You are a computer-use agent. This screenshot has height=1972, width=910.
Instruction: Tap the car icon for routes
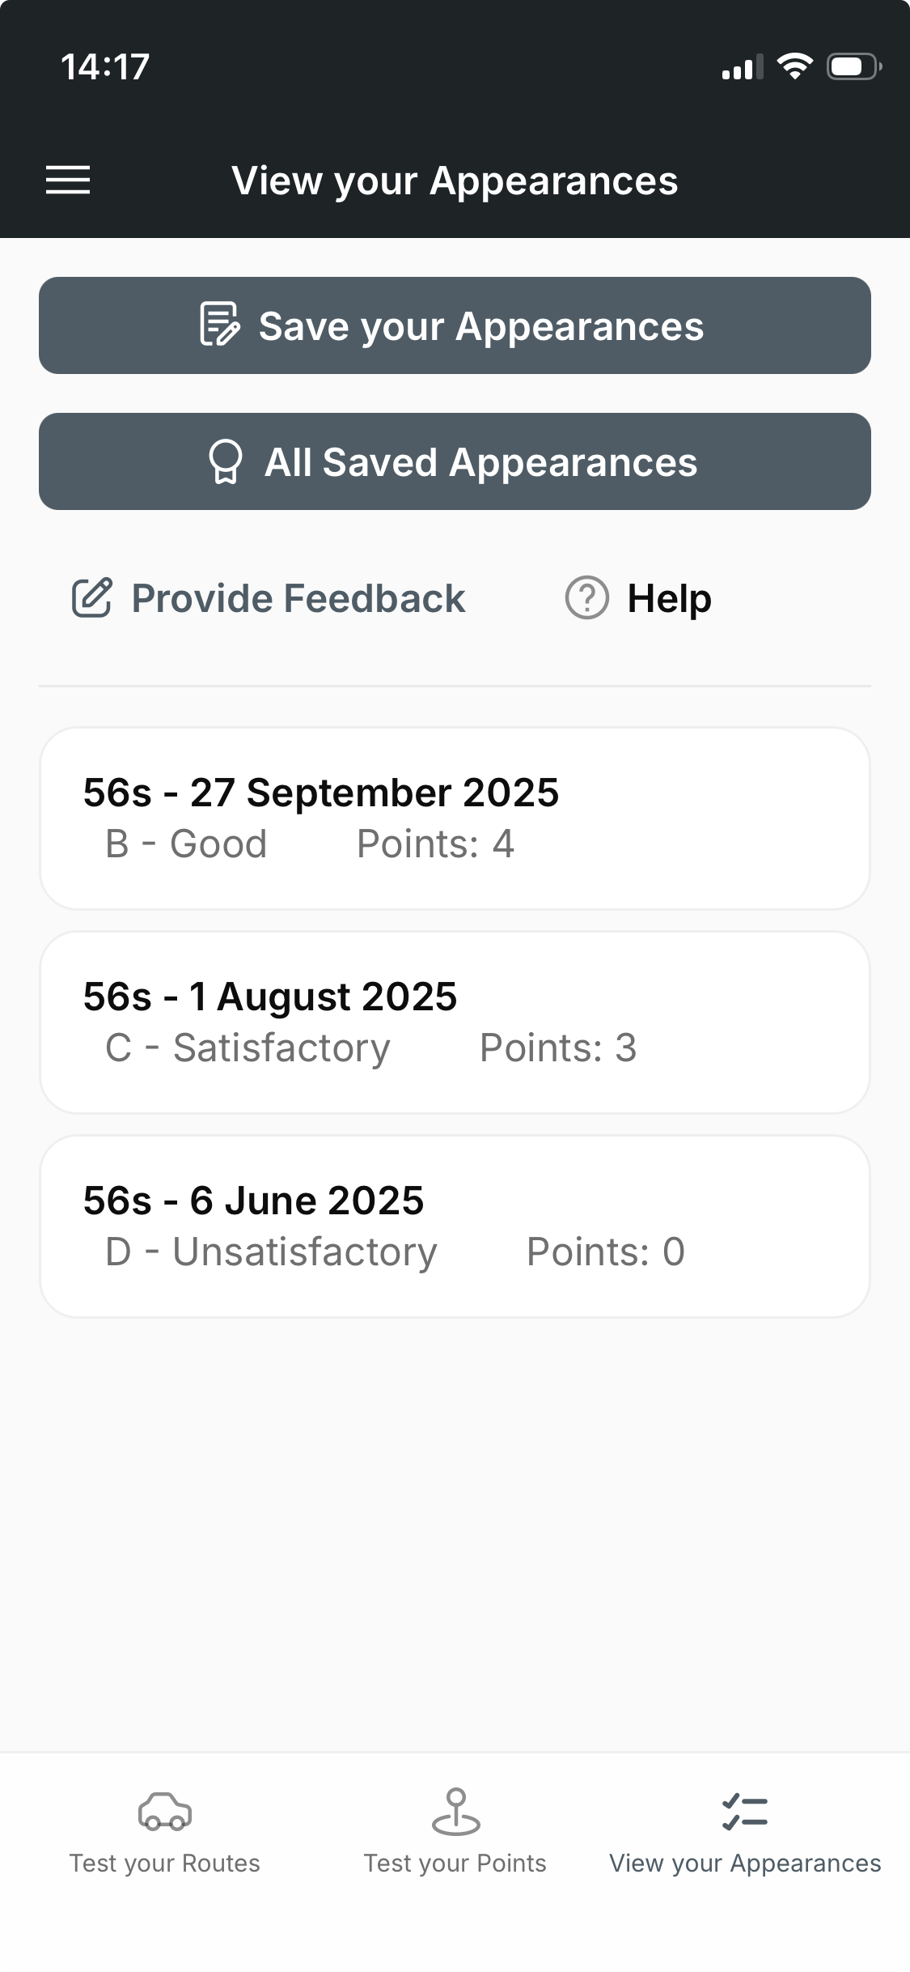click(x=165, y=1812)
